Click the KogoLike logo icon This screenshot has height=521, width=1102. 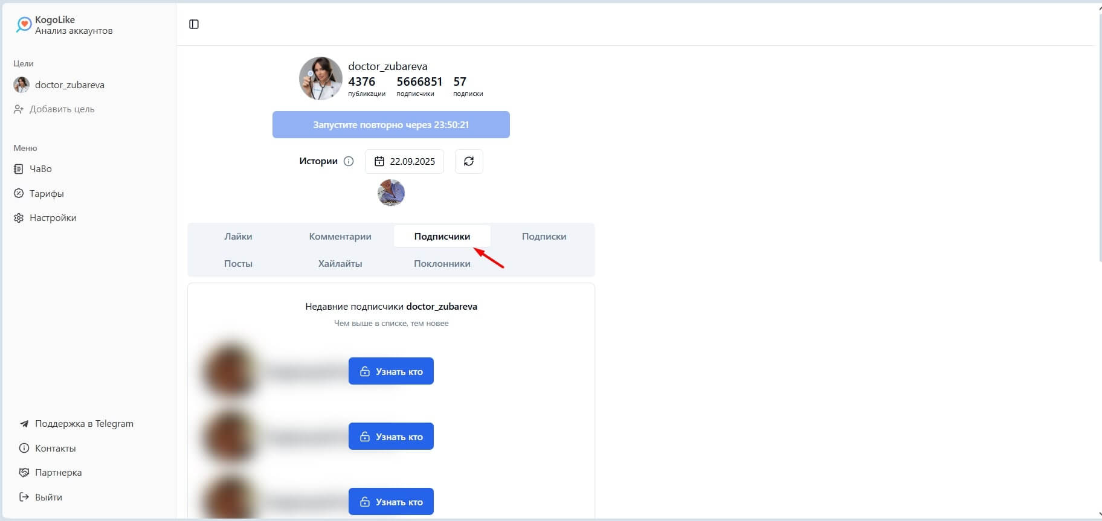click(x=24, y=25)
